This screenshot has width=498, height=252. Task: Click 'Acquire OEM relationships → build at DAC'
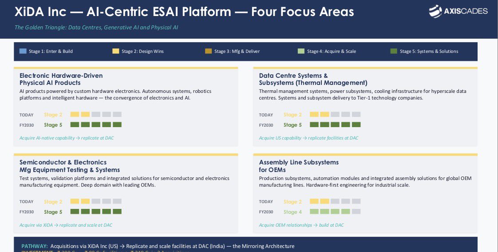tap(301, 225)
